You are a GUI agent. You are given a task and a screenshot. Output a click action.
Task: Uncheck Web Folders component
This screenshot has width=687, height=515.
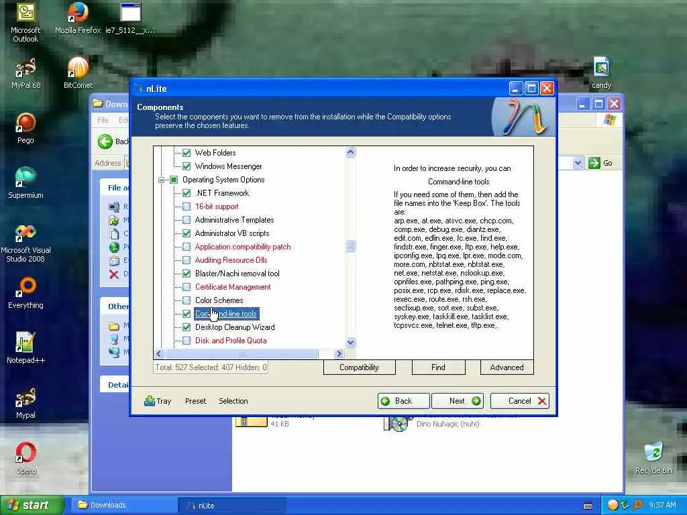[x=187, y=153]
